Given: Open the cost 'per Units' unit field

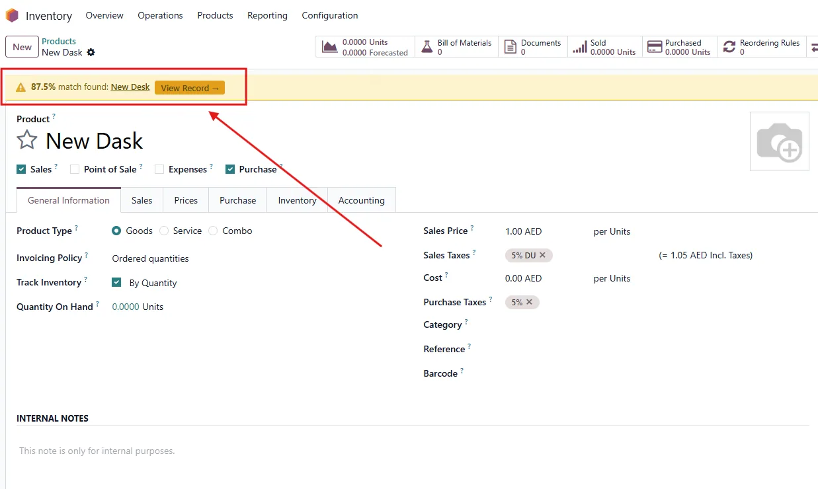Looking at the screenshot, I should coord(612,278).
